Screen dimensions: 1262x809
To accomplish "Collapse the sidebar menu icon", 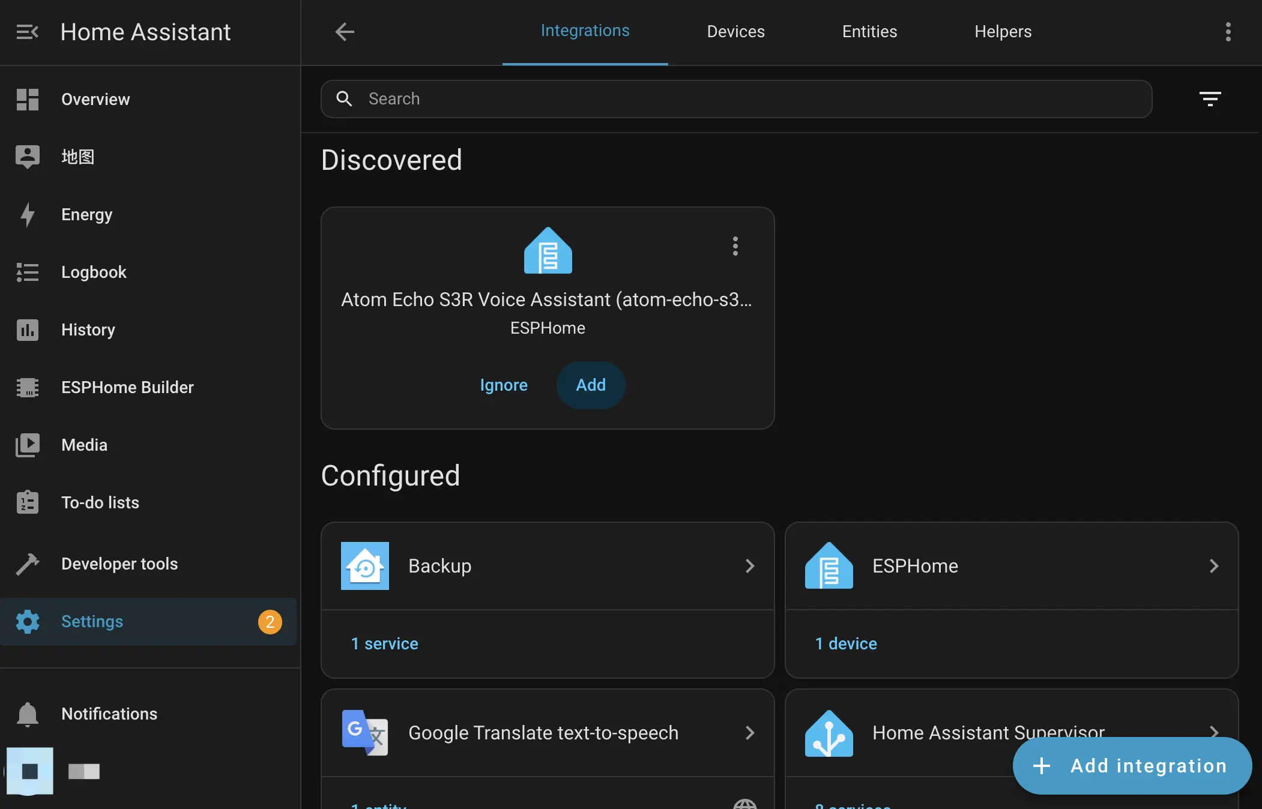I will coord(27,32).
